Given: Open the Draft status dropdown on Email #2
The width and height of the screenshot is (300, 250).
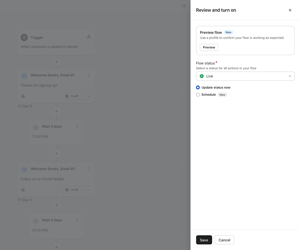Looking at the screenshot, I should pyautogui.click(x=77, y=190).
